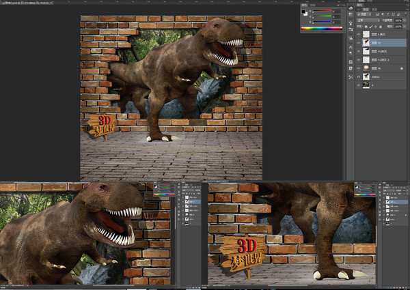Select the 属性 (Properties) panel tab

(x=359, y=5)
